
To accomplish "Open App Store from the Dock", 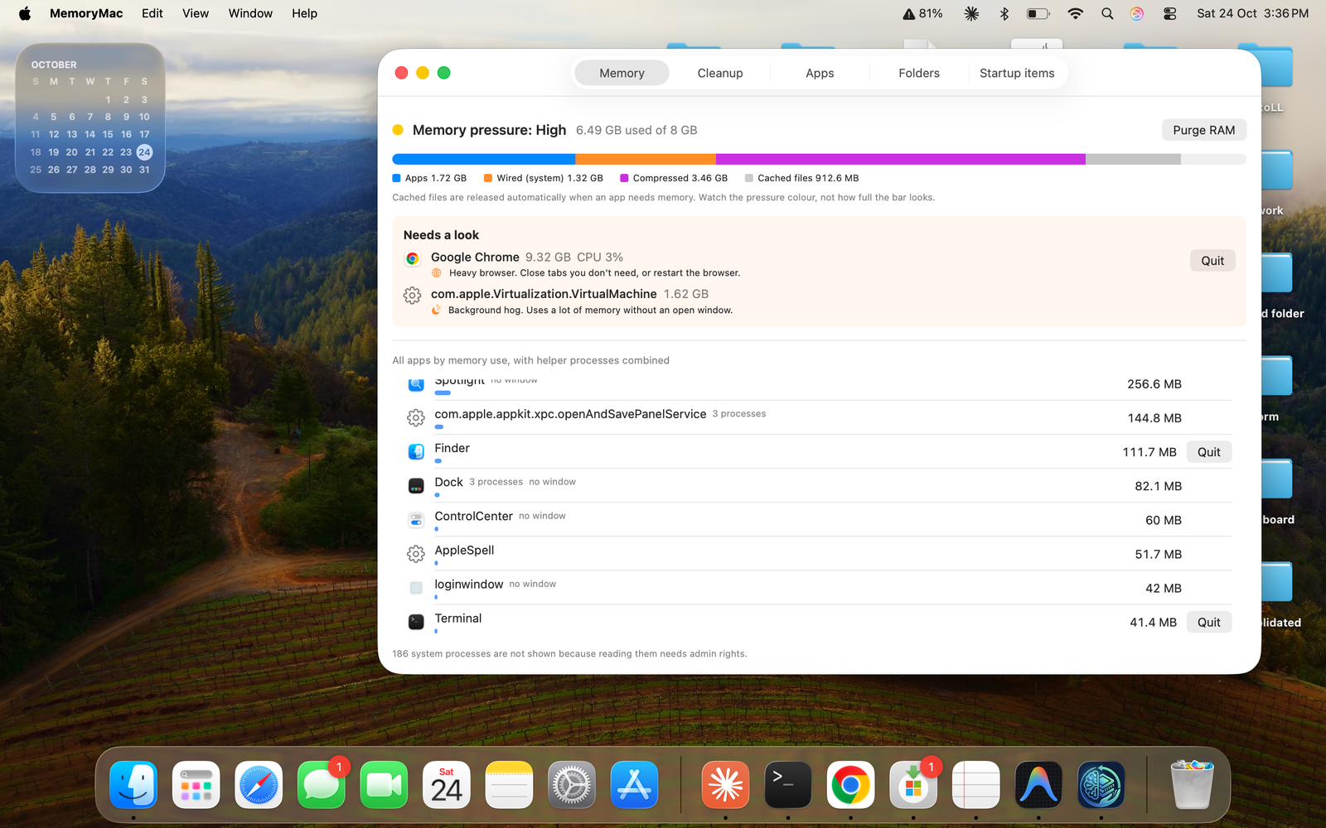I will (x=635, y=785).
